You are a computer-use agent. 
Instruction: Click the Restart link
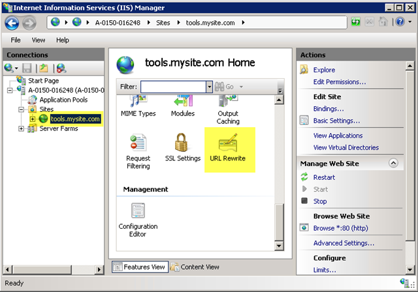tap(324, 177)
